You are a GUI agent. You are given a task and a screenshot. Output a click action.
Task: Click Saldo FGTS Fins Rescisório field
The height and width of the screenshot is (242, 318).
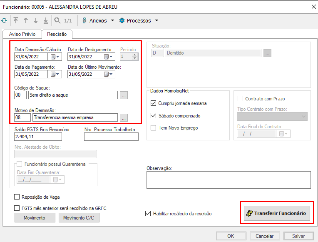pos(38,137)
